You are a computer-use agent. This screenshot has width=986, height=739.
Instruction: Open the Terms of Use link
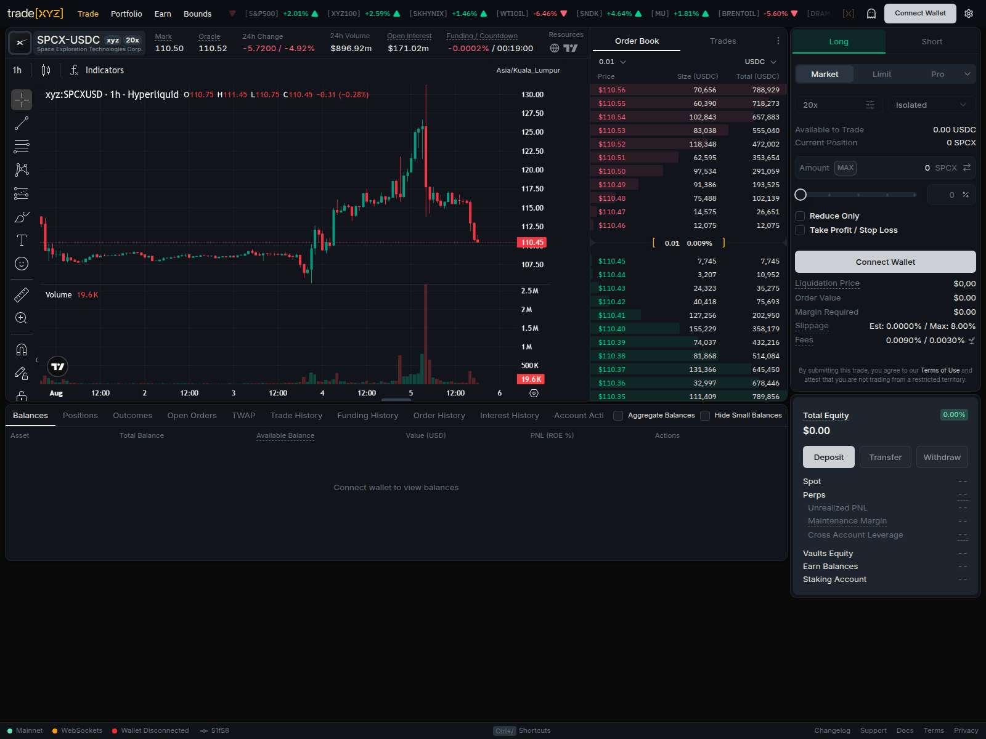click(x=940, y=370)
